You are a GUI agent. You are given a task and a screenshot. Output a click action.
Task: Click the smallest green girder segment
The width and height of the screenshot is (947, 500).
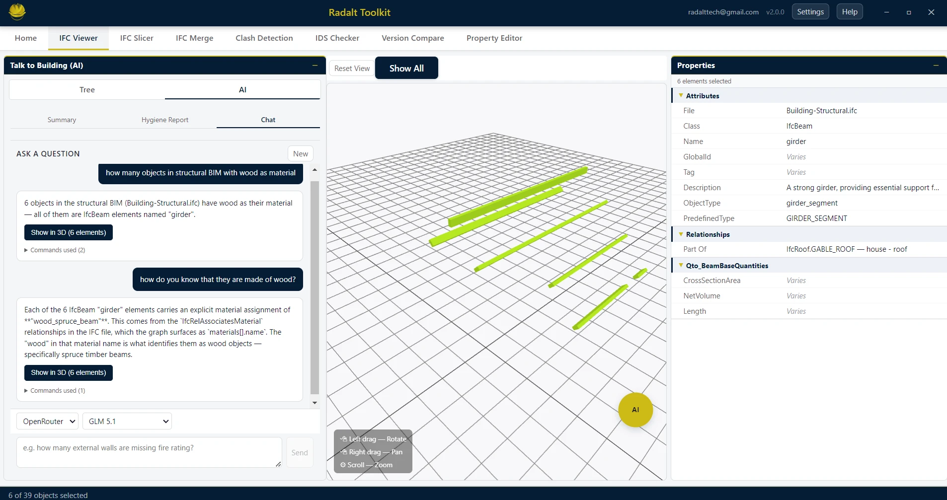click(640, 273)
